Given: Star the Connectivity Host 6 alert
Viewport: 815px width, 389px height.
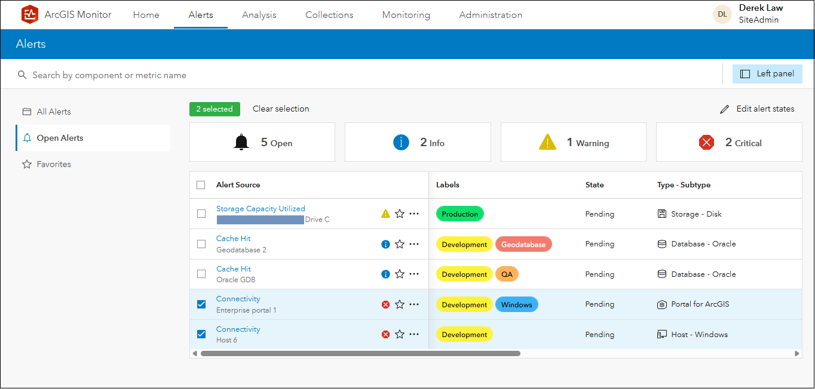Looking at the screenshot, I should point(400,335).
